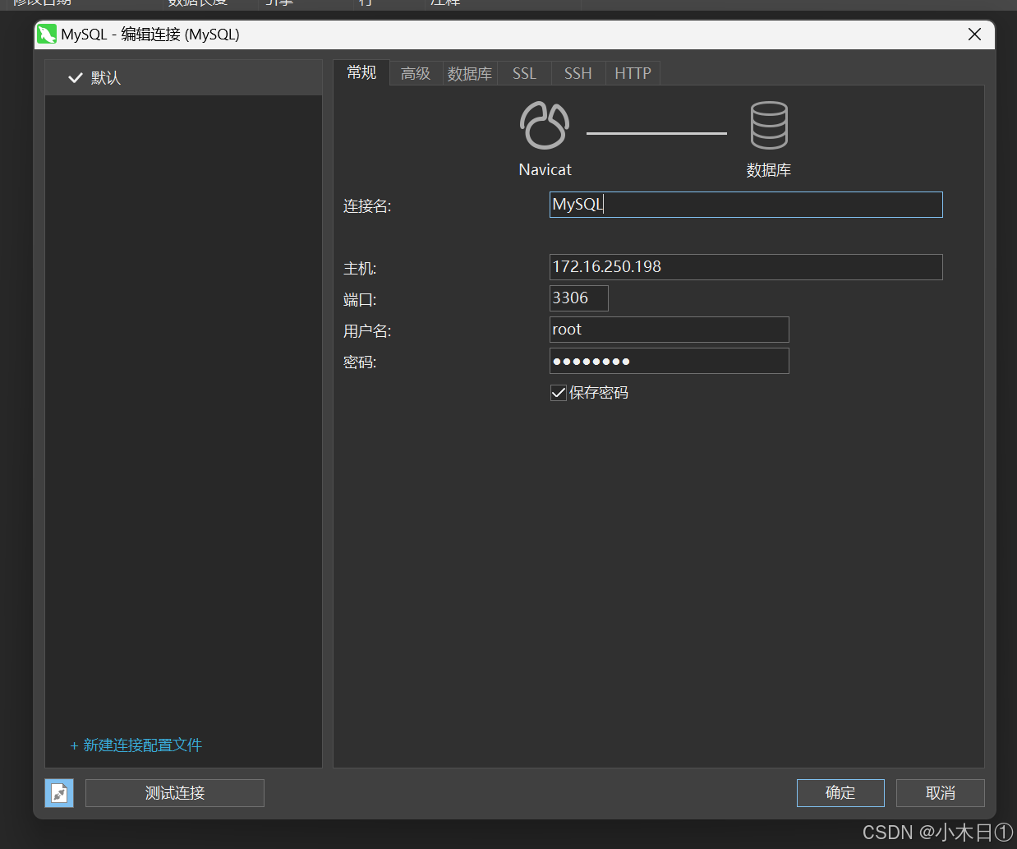Close the edit connection dialog
1017x849 pixels.
(974, 35)
